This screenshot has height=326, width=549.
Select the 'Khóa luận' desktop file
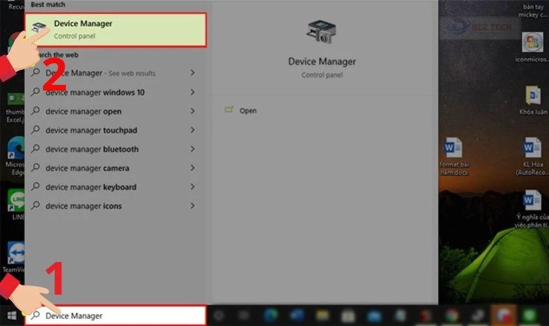[x=533, y=100]
